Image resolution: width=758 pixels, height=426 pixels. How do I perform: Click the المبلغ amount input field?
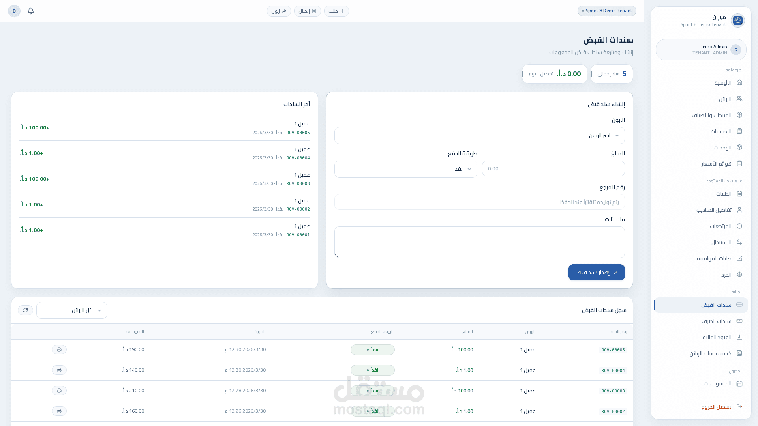[x=553, y=169]
